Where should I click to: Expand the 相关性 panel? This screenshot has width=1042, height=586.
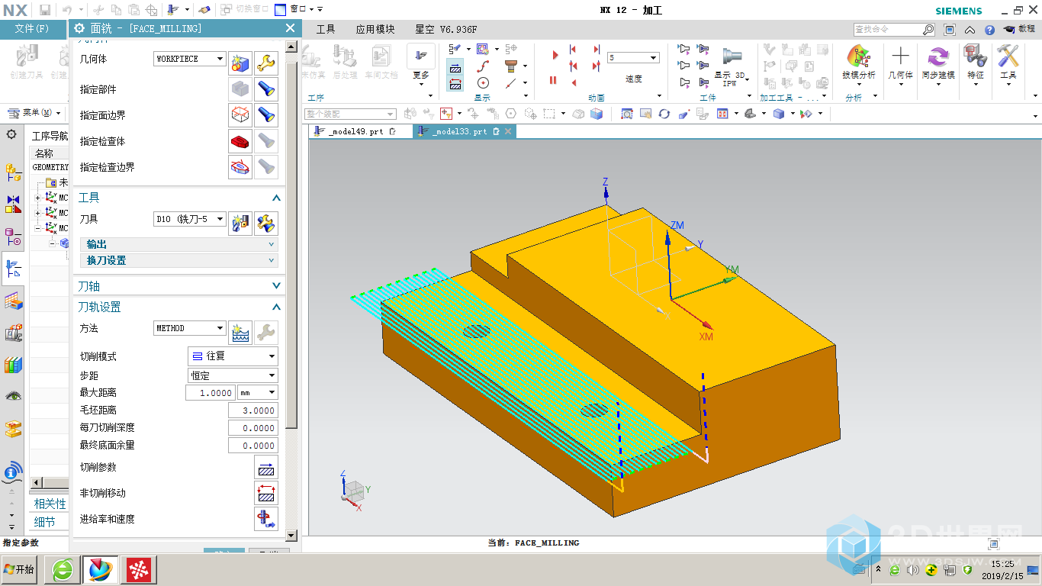click(50, 504)
